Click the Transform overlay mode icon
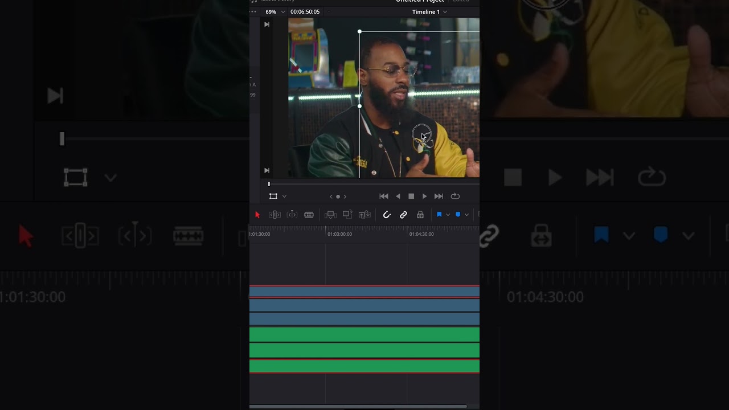Image resolution: width=729 pixels, height=410 pixels. (273, 196)
